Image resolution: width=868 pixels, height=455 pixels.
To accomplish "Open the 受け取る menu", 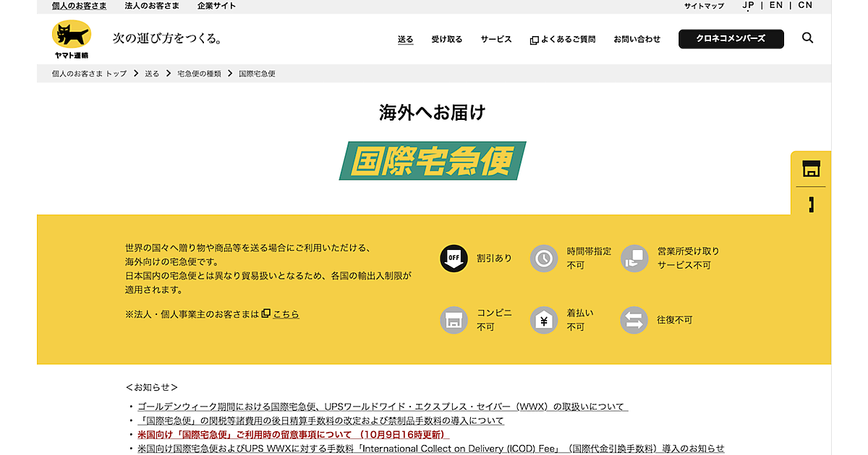I will 446,39.
